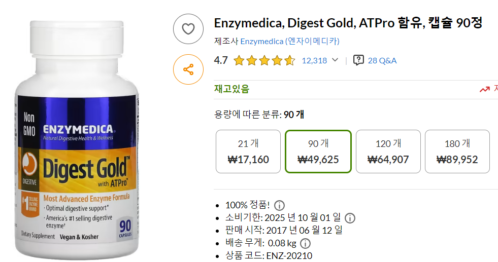Select the 90 개 size option
The width and height of the screenshot is (498, 262).
coord(318,152)
